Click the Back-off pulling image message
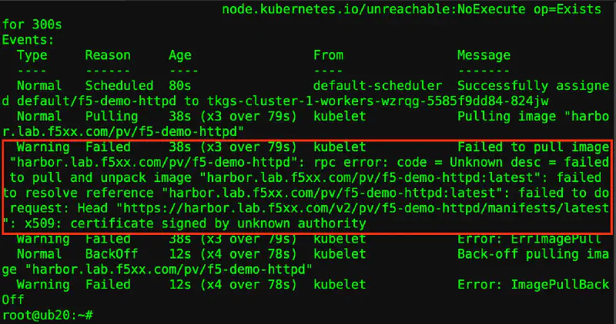616x324 pixels. [x=533, y=254]
